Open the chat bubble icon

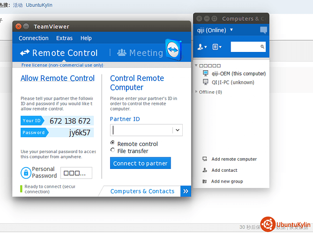[263, 30]
